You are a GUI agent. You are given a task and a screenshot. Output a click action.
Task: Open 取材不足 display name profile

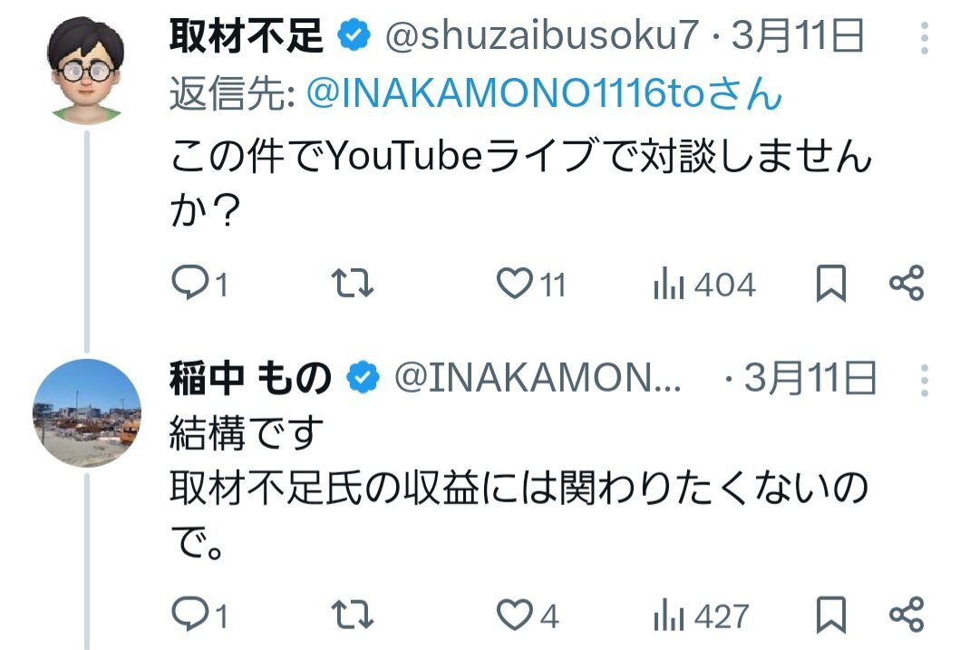pos(247,36)
